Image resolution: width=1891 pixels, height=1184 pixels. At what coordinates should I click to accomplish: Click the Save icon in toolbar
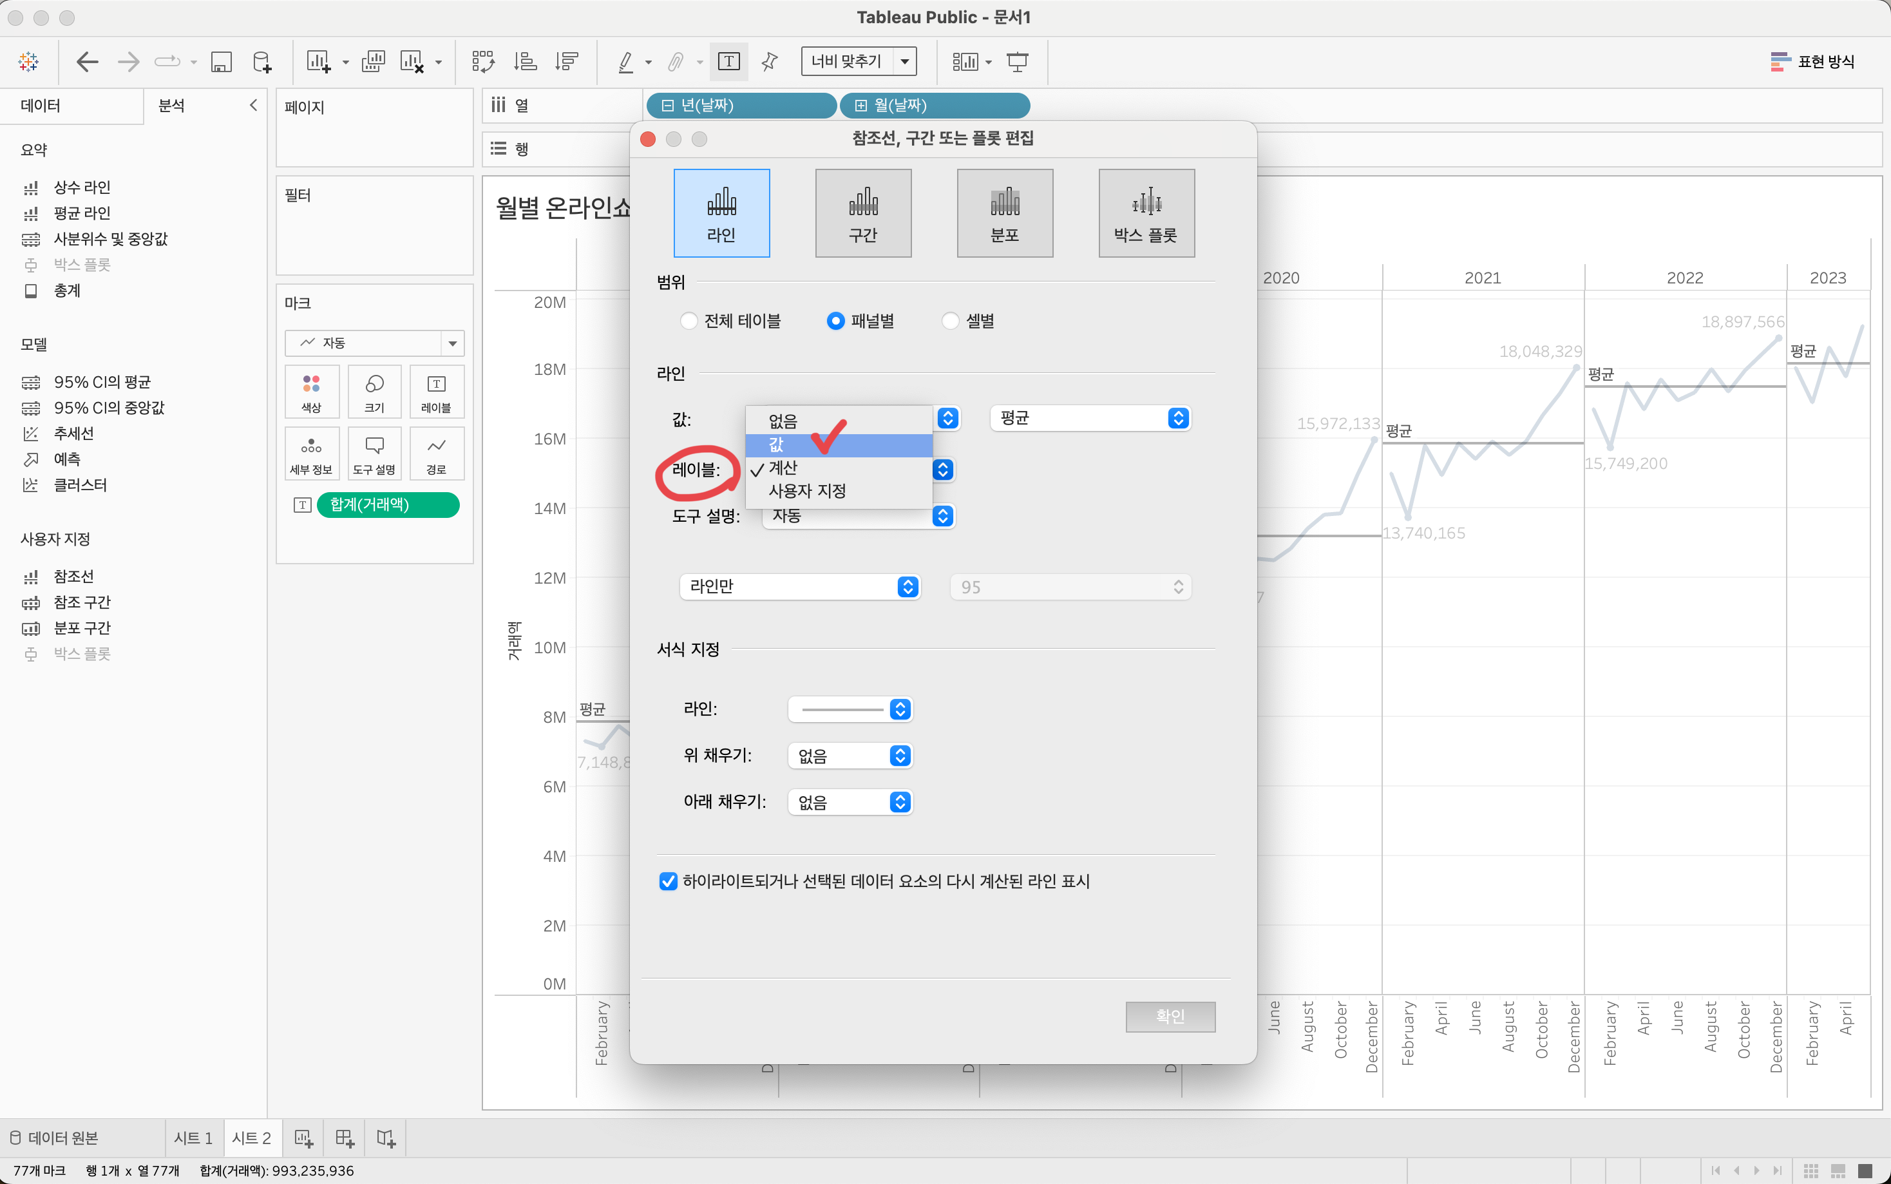(222, 62)
